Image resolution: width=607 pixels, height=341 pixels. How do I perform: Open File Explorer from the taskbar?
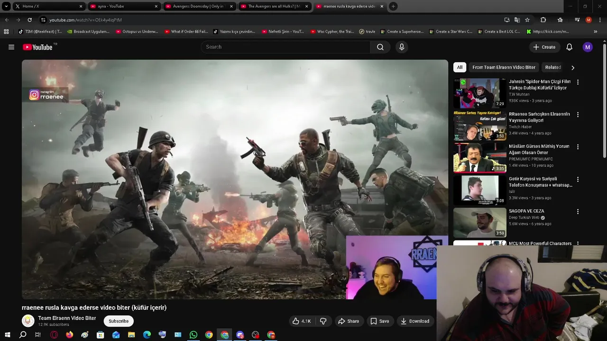pos(131,335)
